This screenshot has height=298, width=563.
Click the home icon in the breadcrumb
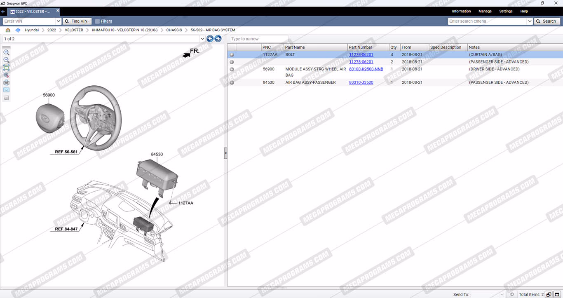tap(8, 30)
